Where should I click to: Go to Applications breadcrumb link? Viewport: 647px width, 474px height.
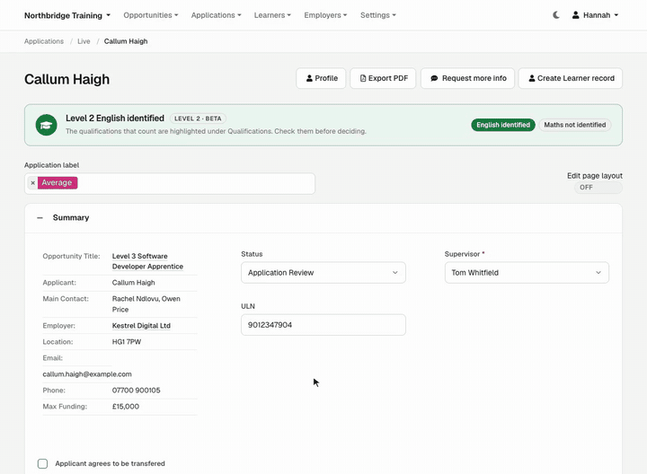point(44,41)
